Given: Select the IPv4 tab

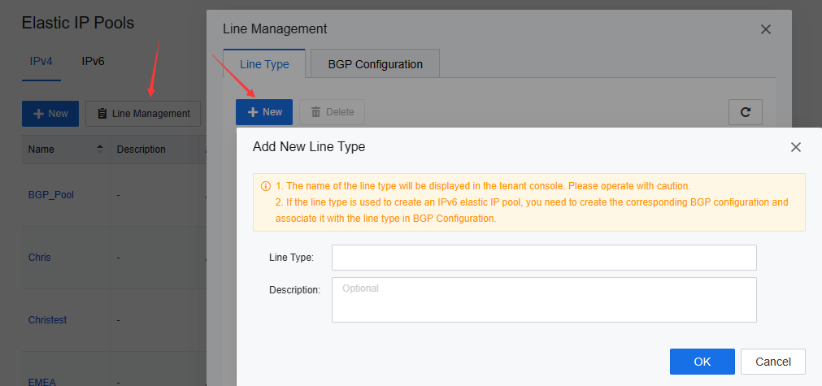Looking at the screenshot, I should pyautogui.click(x=41, y=61).
